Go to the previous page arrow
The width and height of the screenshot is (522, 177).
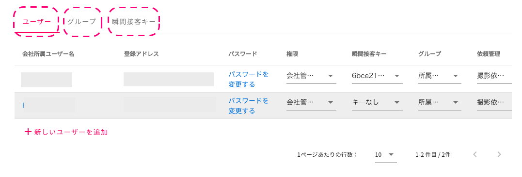pyautogui.click(x=475, y=154)
